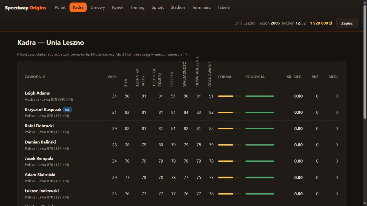Viewport: 367px width, 206px height.
Task: Click Australia · Jawa 878 (140 KM) text
Action: (49, 100)
